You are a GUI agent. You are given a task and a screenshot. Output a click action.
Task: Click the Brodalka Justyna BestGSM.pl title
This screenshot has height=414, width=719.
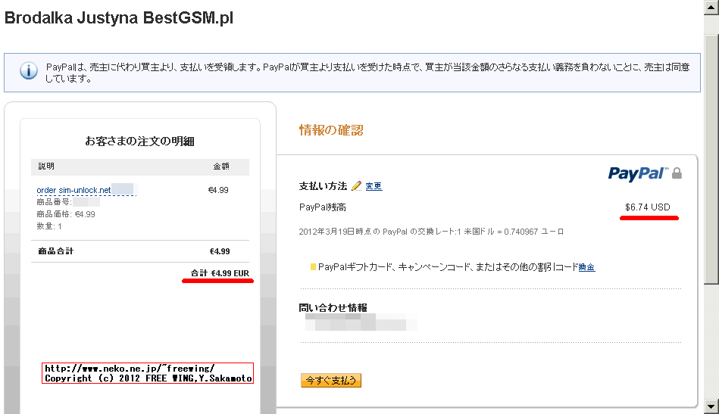(x=119, y=18)
